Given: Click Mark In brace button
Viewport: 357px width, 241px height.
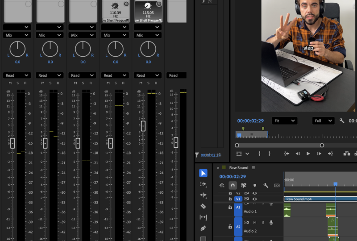Looking at the screenshot, I should coord(259,154).
